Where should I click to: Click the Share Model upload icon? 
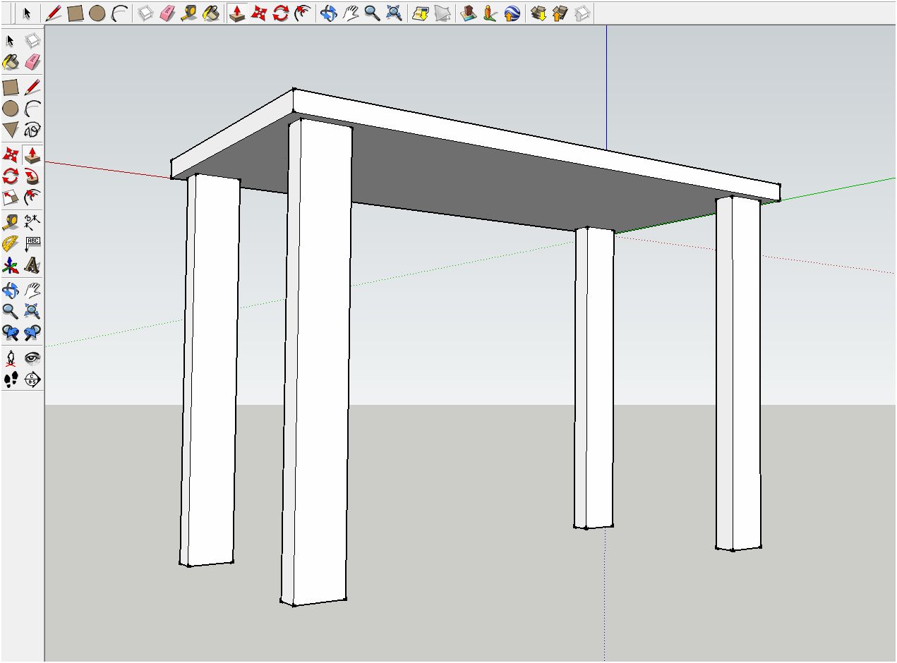[560, 13]
